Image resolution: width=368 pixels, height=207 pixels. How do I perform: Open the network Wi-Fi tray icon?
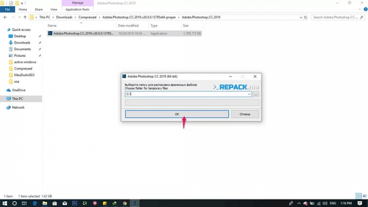(319, 203)
